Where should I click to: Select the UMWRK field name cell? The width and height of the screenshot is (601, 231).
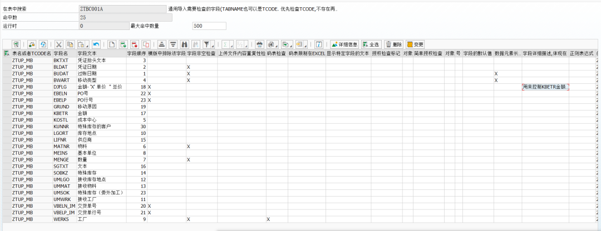click(65, 199)
